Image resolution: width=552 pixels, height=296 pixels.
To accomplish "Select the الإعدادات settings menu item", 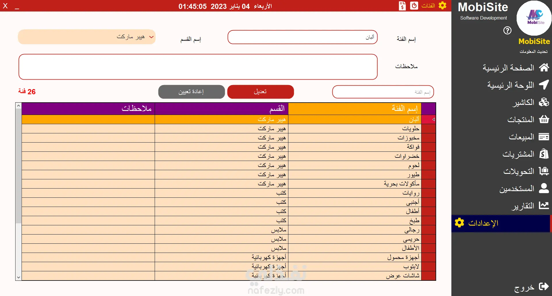I will tap(501, 223).
